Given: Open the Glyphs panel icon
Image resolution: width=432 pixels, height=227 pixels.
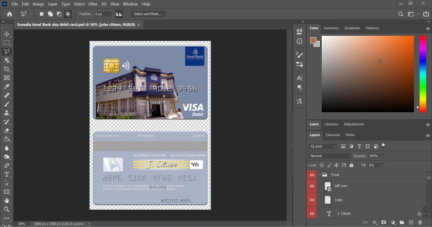Looking at the screenshot, I should pos(299,101).
